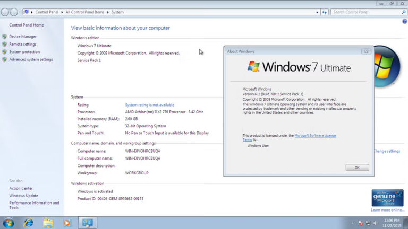Click Control Panel in the address breadcrumb

tap(47, 12)
